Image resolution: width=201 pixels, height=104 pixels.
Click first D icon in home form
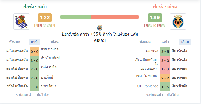point(36,26)
